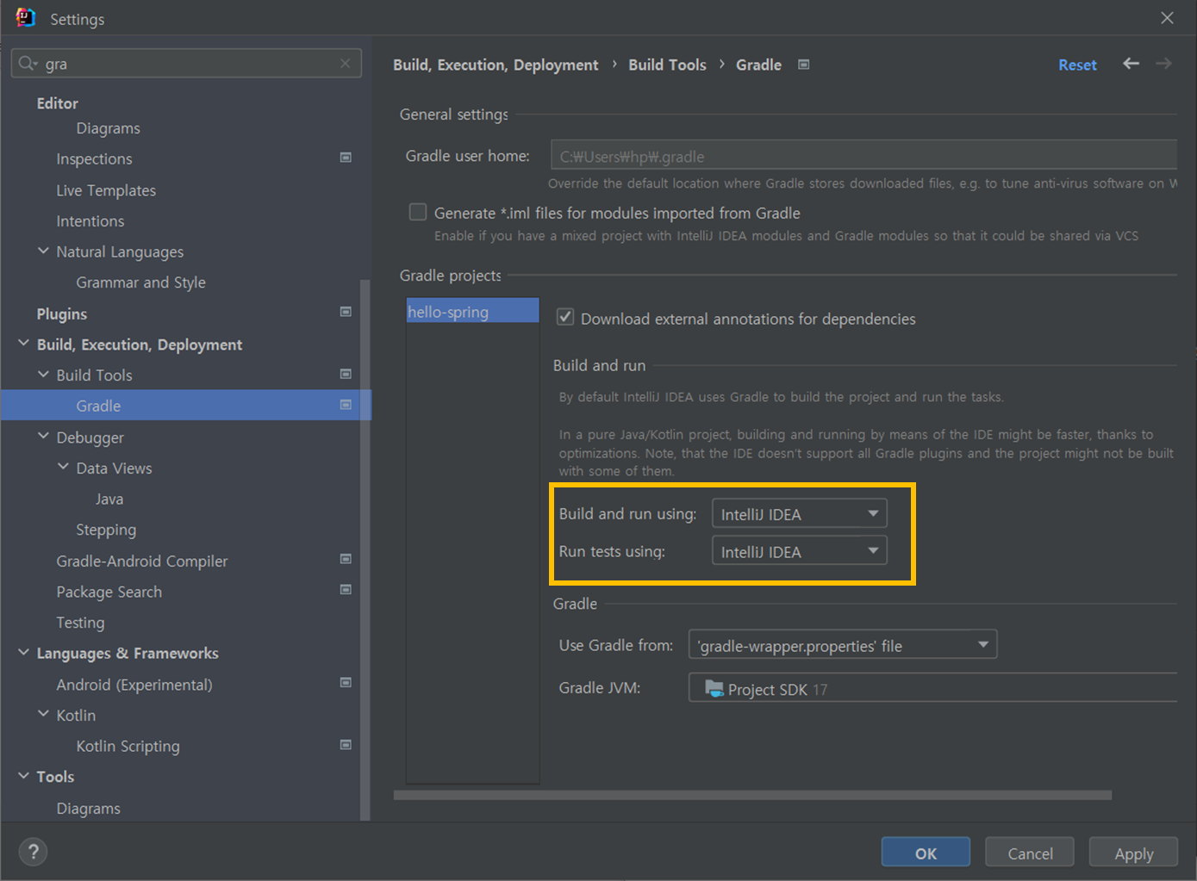This screenshot has width=1197, height=881.
Task: Open the Use Gradle from dropdown
Action: pyautogui.click(x=843, y=644)
